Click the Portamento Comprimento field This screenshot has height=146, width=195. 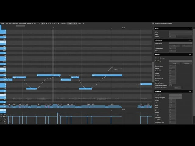tap(173, 48)
